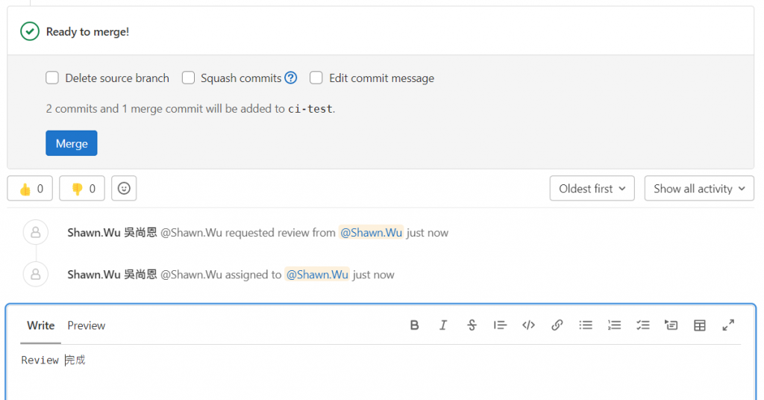This screenshot has height=400, width=764.
Task: Click the blue Merge button
Action: [x=72, y=143]
